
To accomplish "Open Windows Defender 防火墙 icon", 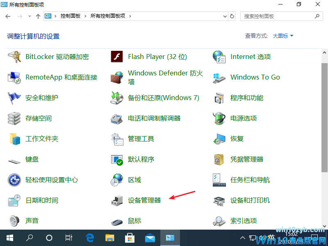I will click(117, 77).
